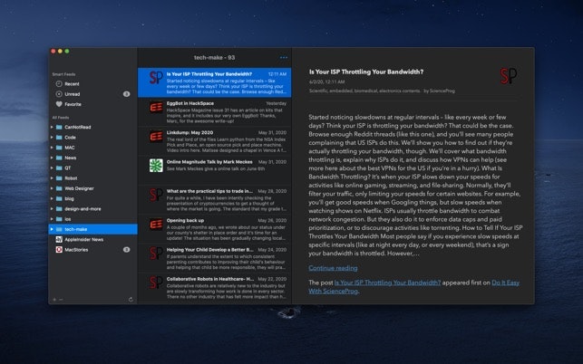Click CanNotRead folder icon
The image size is (583, 364).
coord(59,127)
